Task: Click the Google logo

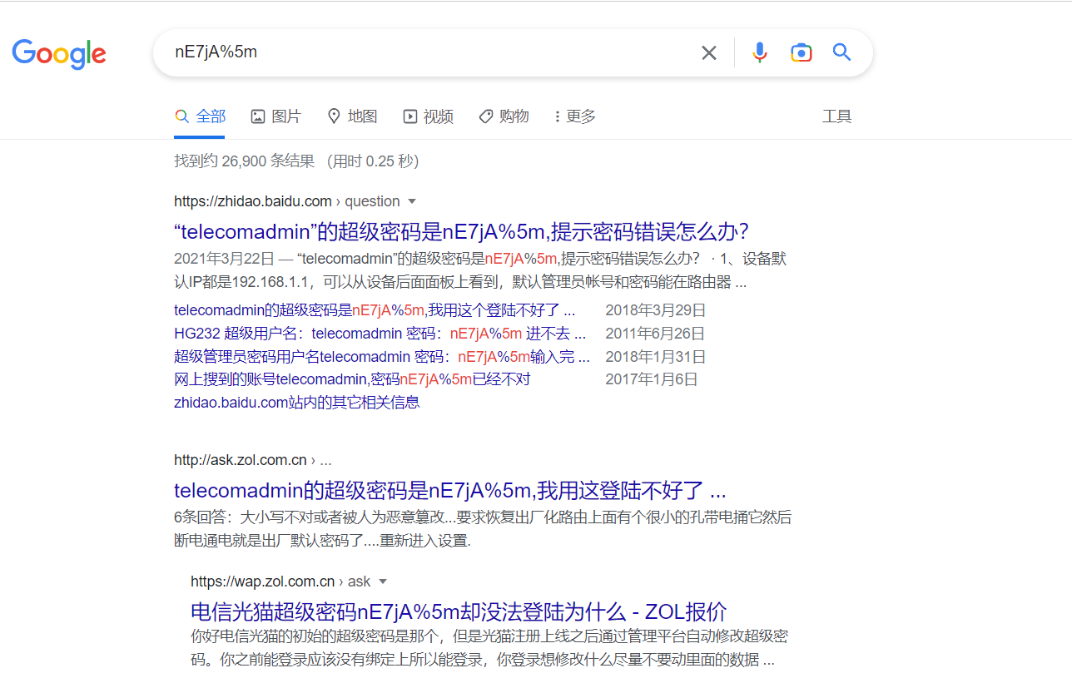Action: coord(59,53)
